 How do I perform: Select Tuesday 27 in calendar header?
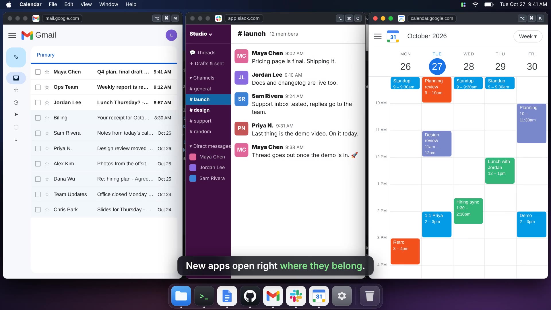(437, 67)
